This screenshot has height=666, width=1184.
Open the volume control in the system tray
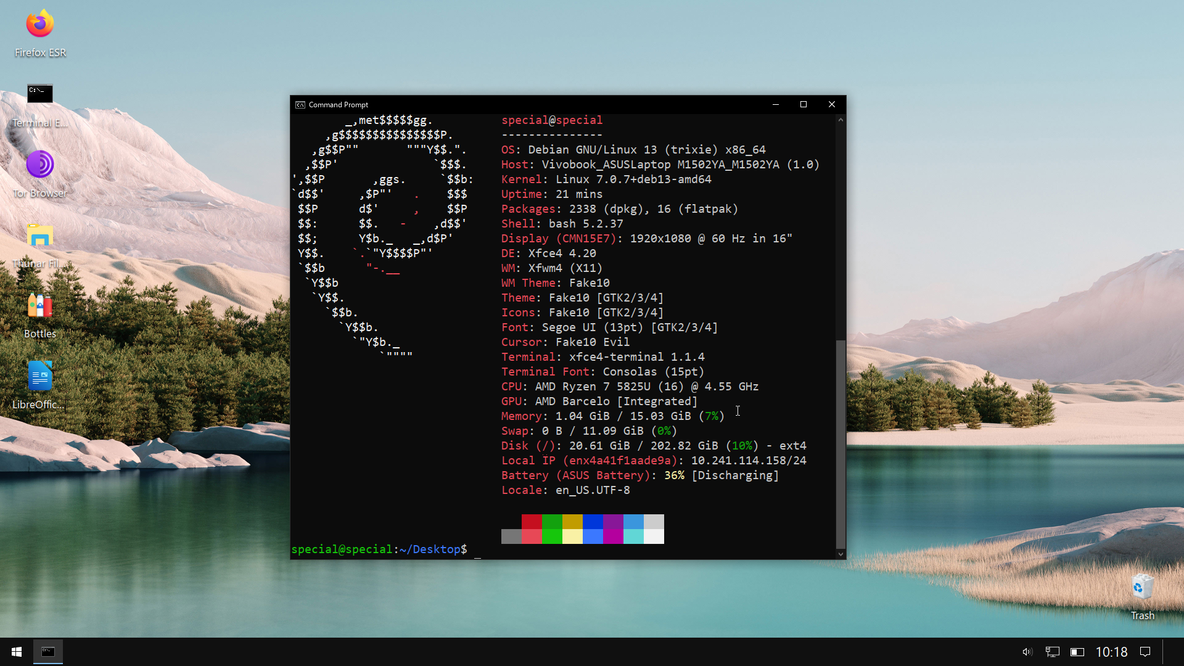click(1027, 652)
